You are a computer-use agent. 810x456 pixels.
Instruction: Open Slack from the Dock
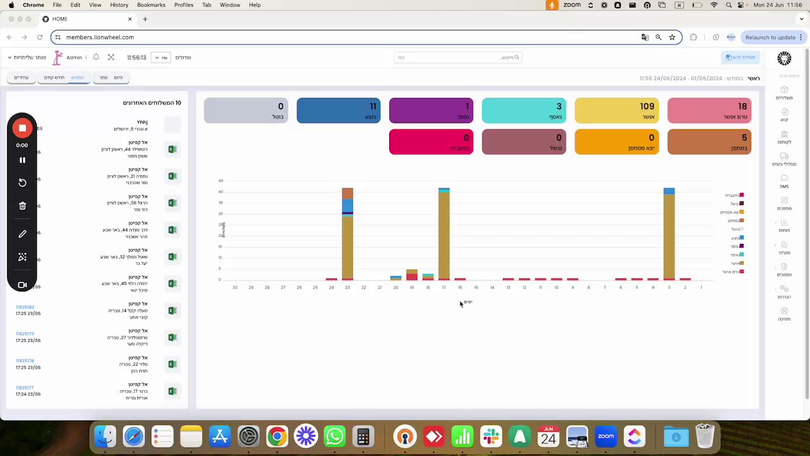490,436
